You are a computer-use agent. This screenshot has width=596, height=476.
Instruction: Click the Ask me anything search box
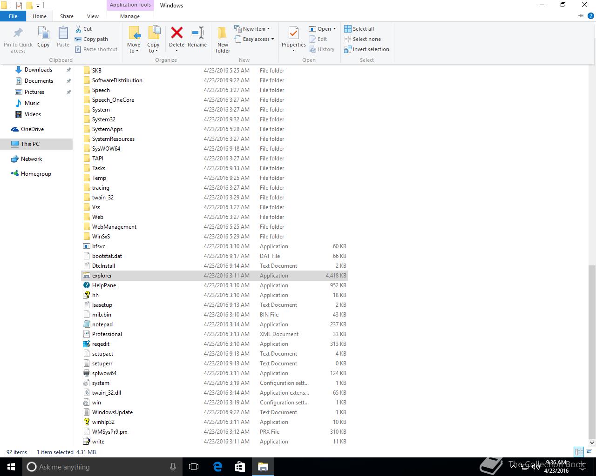pyautogui.click(x=102, y=467)
